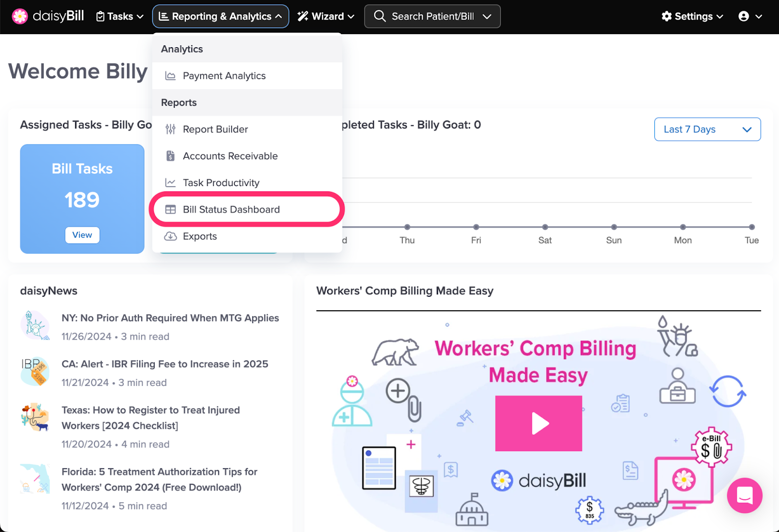Click the Report Builder sliders icon
779x532 pixels.
170,129
